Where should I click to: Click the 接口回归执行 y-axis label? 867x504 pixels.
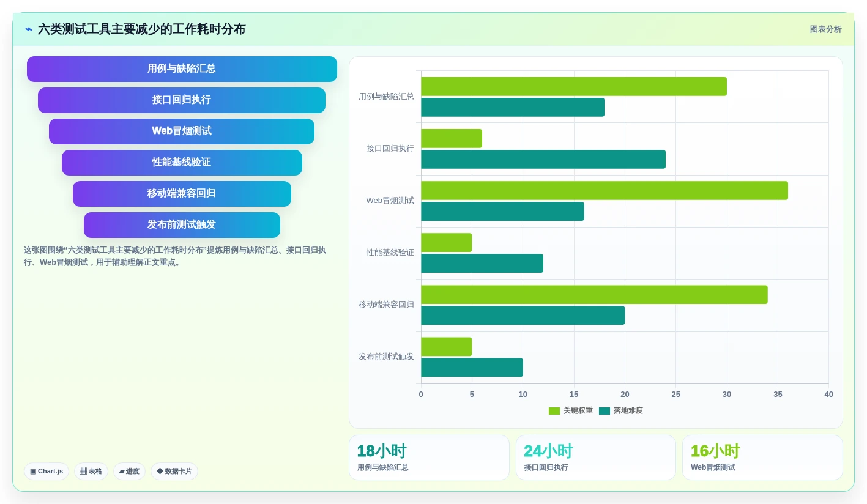[x=390, y=149]
